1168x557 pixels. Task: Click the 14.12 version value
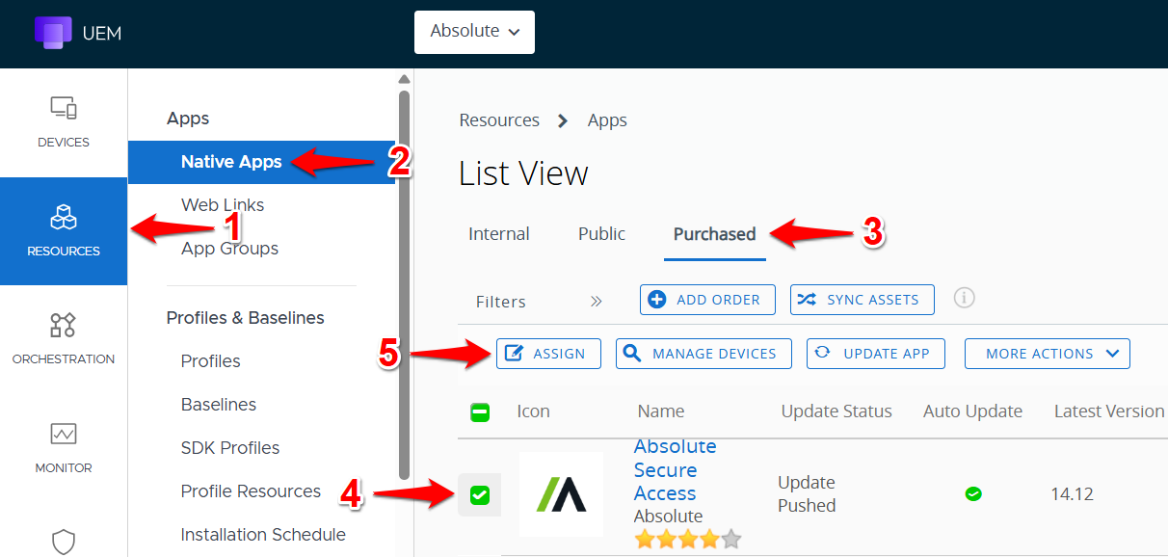[1072, 494]
